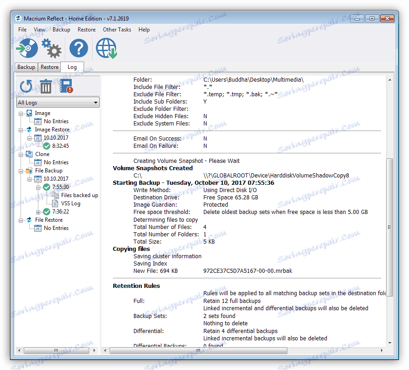Click the File Backup folder icon
Screen dimensions: 409x370
click(x=29, y=171)
